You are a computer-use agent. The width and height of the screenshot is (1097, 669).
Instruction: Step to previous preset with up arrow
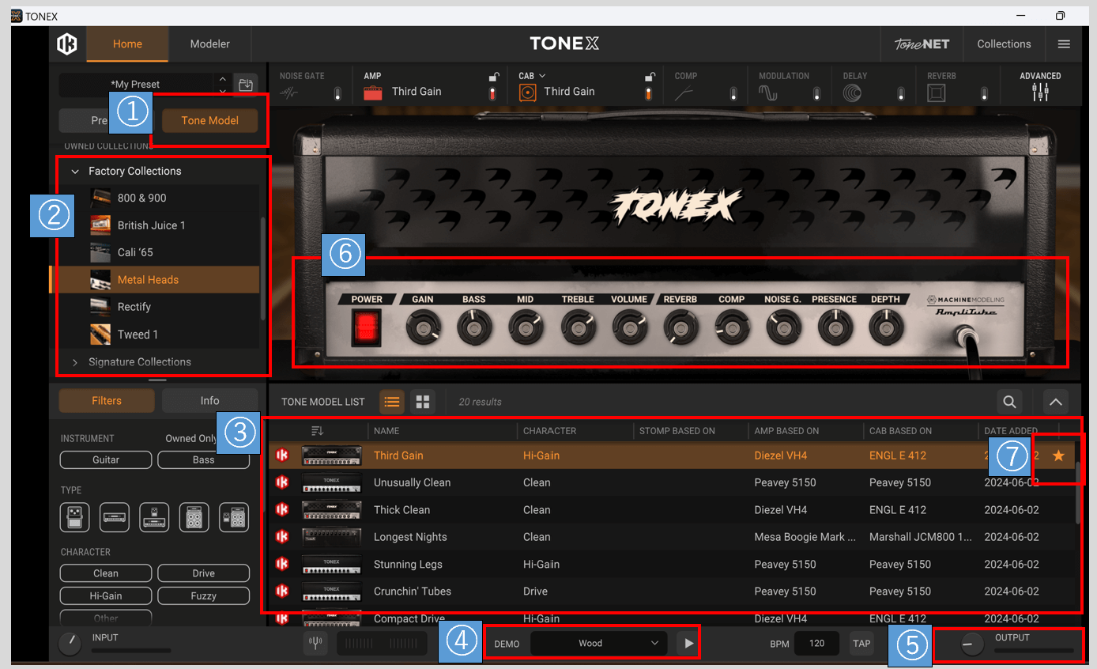pos(223,79)
